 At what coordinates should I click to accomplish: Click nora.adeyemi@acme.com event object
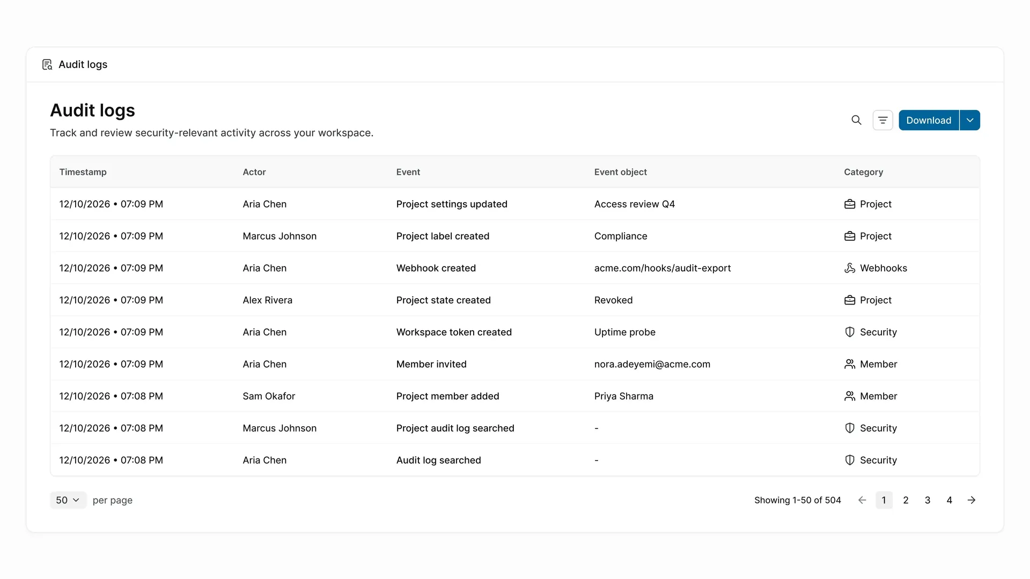[x=652, y=364]
